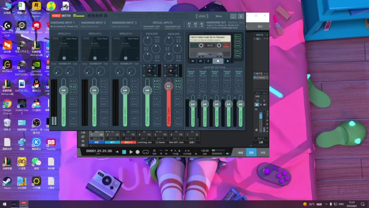Viewport: 369px width, 208px height.
Task: Click mono button on A3 master bus
Action: [214, 80]
